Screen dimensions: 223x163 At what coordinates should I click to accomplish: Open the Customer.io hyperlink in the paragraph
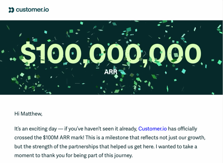[x=152, y=129]
